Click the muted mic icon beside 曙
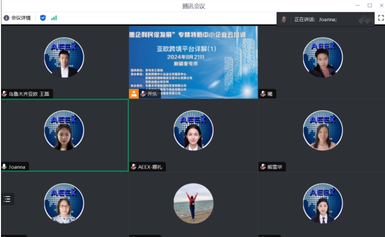 [x=263, y=94]
